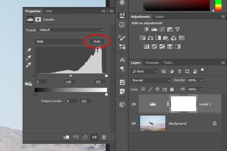Toggle layer filtering on or off
Viewport: 227px width, 151px height.
202,70
